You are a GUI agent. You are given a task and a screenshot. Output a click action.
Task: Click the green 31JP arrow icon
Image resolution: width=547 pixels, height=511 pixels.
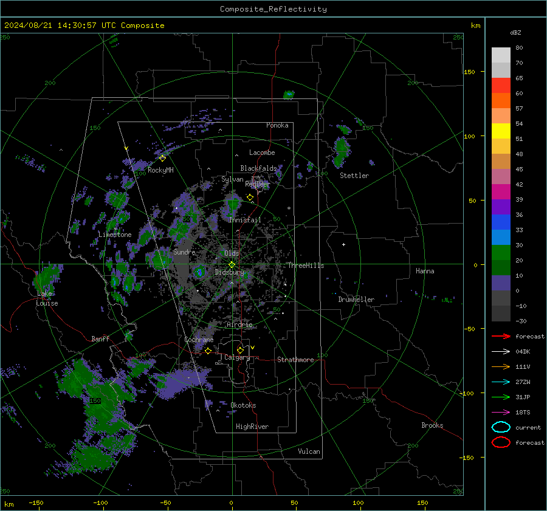click(x=501, y=397)
